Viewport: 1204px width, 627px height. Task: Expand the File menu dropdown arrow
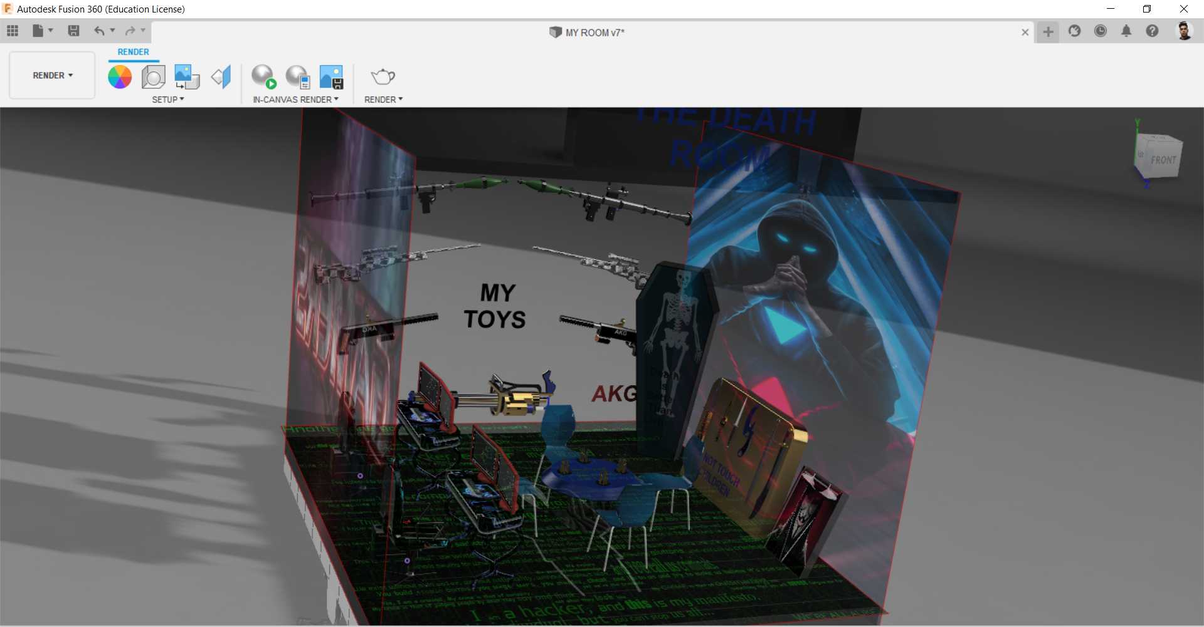pyautogui.click(x=51, y=30)
